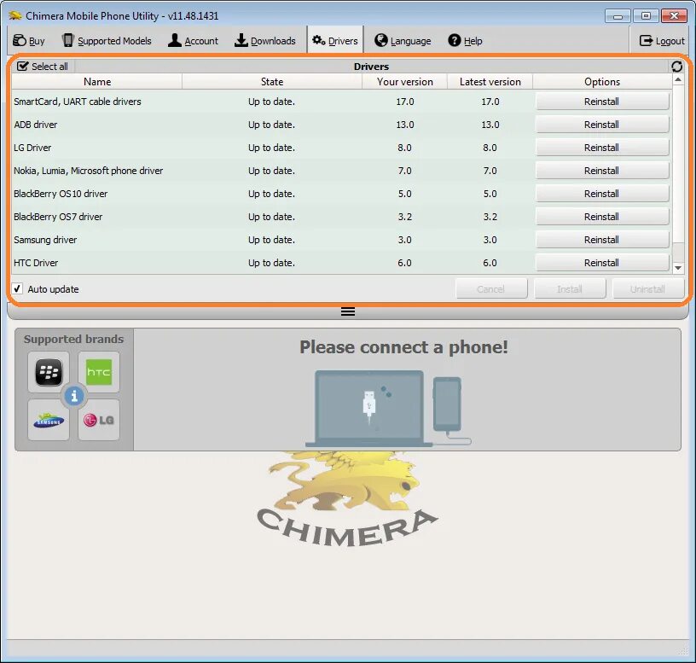Screen dimensions: 696x663
Task: Select the Samsung driver row name
Action: 45,241
